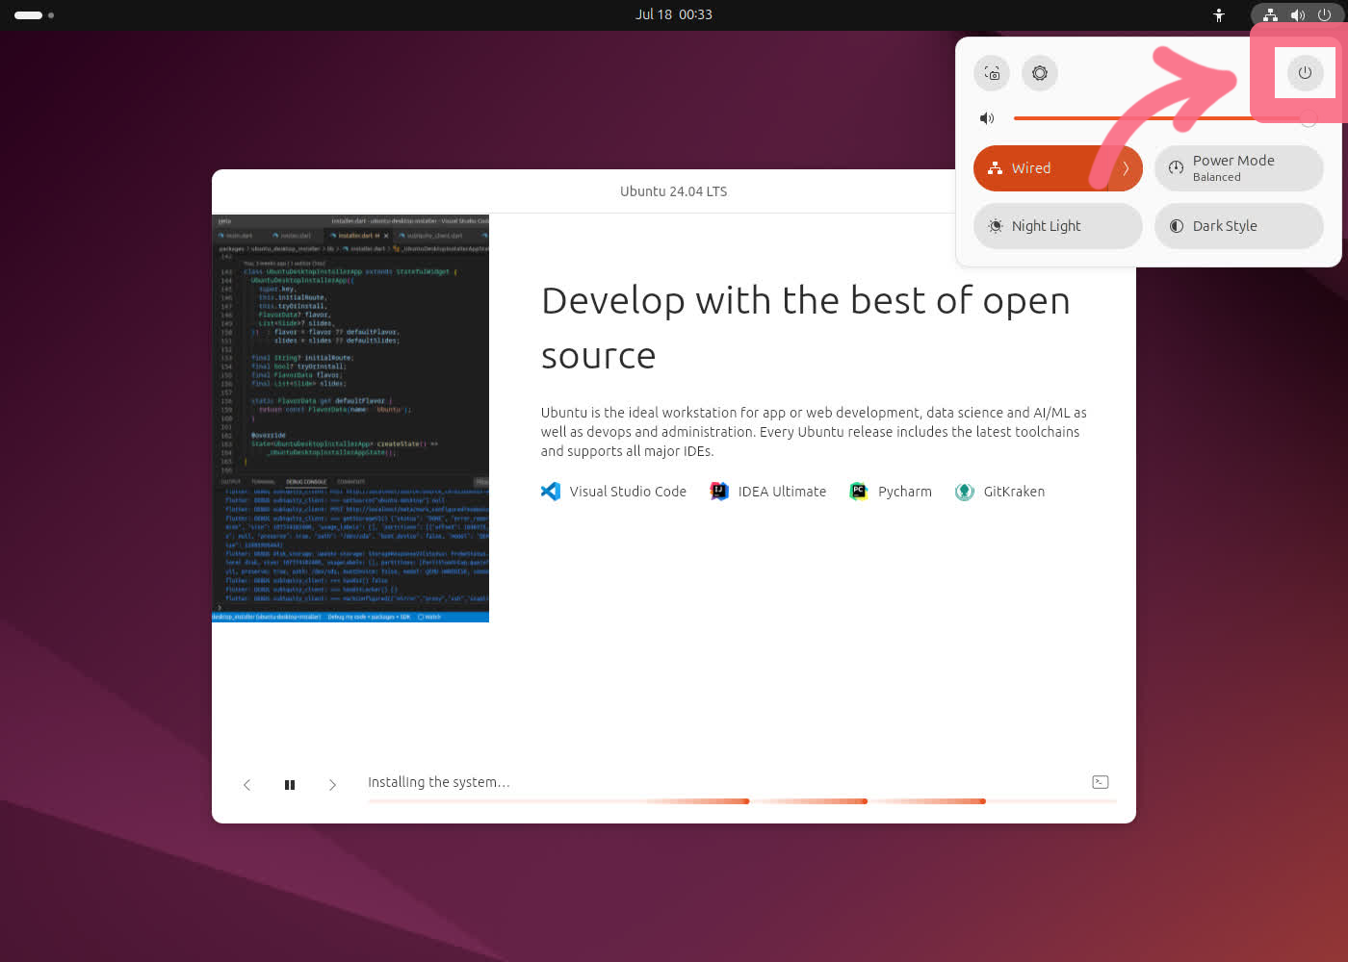Click the power button in quick settings
1348x962 pixels.
[1305, 73]
